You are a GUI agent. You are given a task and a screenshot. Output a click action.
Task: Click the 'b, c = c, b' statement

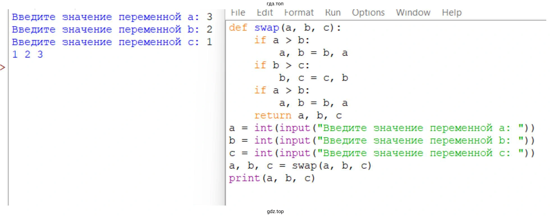[313, 78]
